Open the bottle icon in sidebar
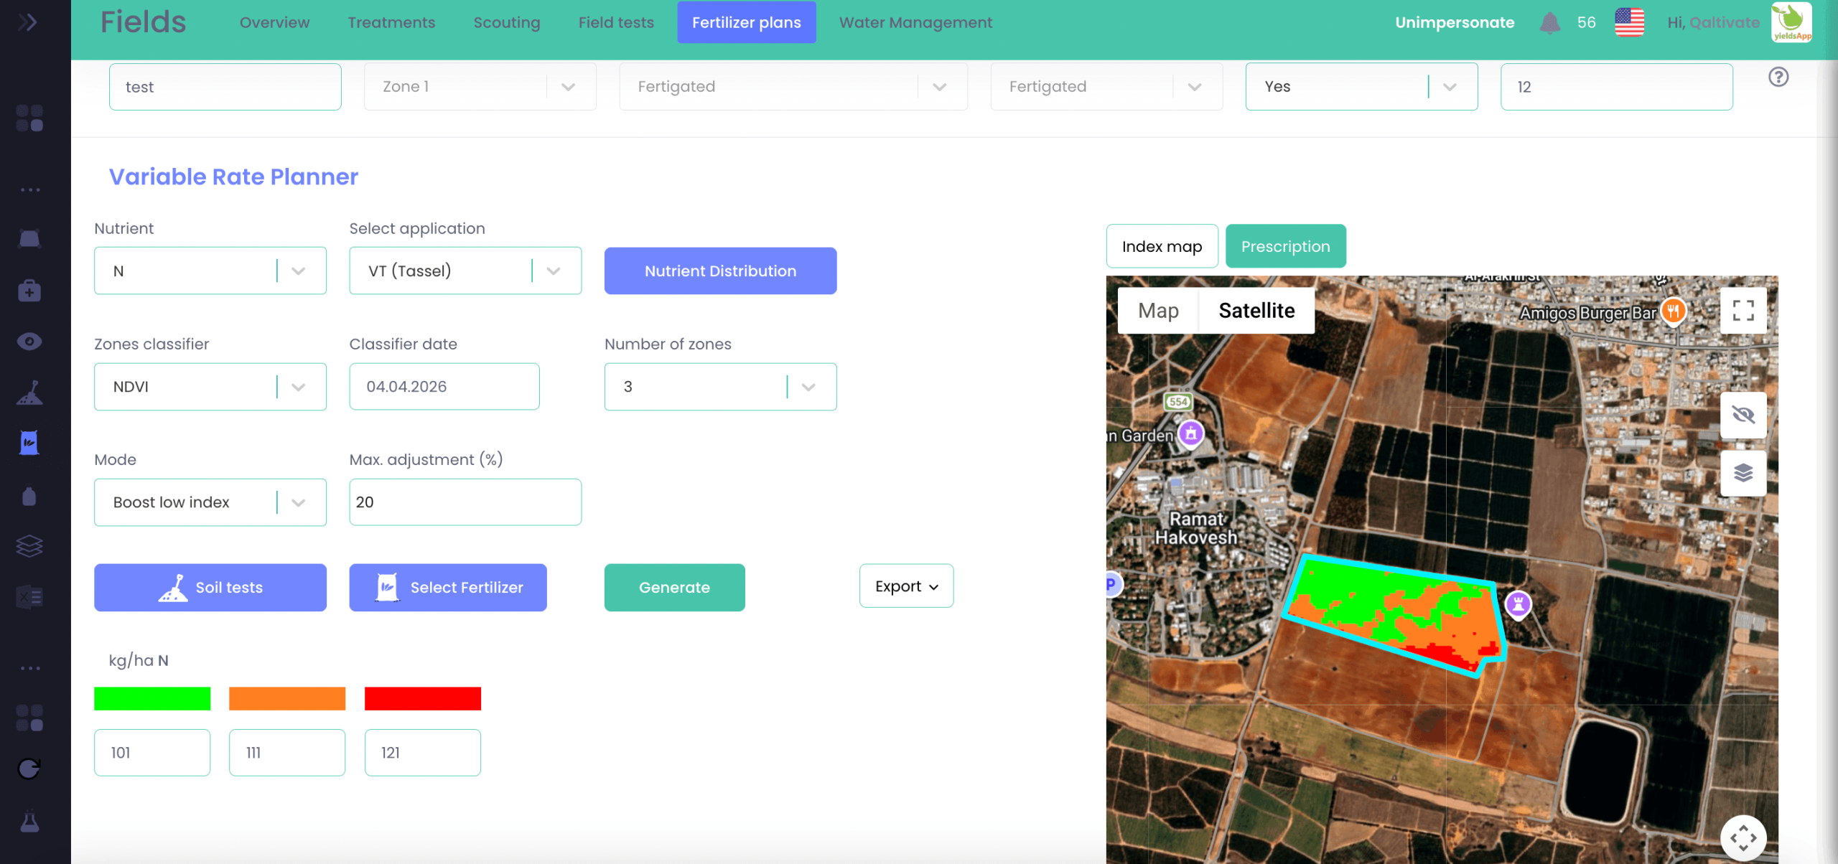 point(29,496)
